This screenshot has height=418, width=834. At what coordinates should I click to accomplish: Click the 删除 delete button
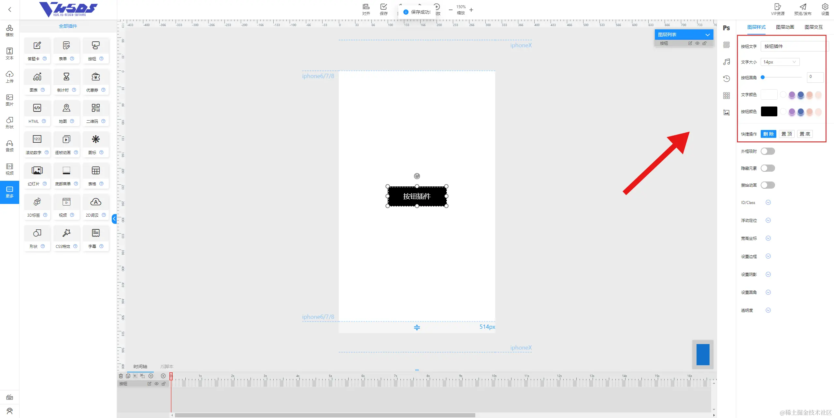click(x=768, y=134)
